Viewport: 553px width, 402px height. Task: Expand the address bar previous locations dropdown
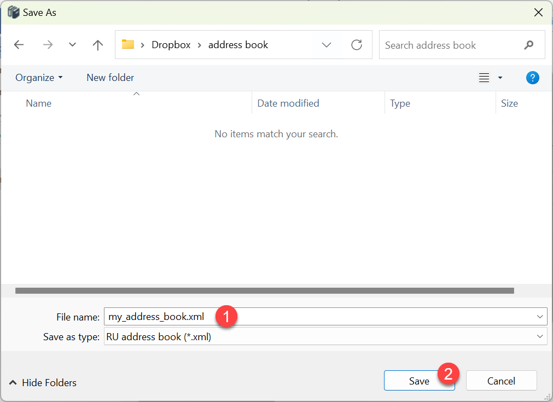click(327, 45)
